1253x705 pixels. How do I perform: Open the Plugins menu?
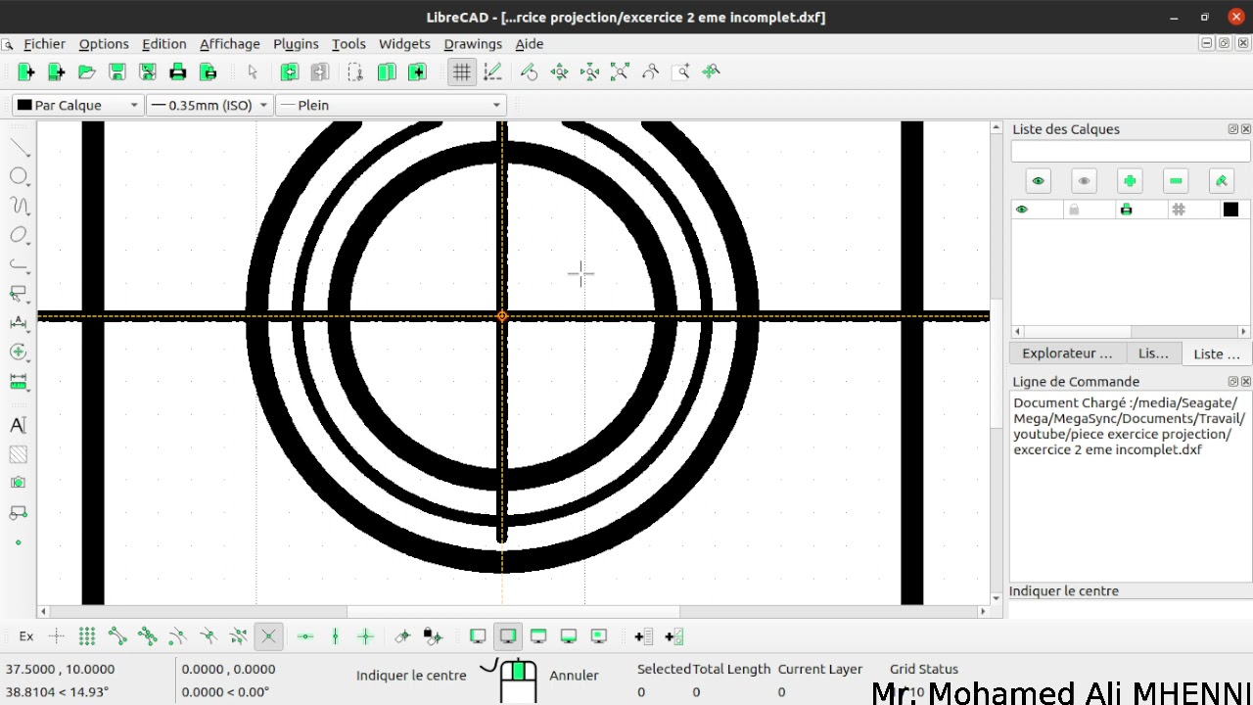pos(296,44)
